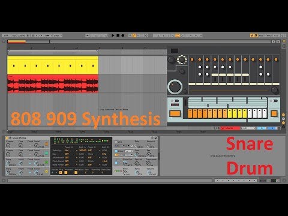Click the Tone knob
The image size is (288, 216).
pyautogui.click(x=137, y=173)
